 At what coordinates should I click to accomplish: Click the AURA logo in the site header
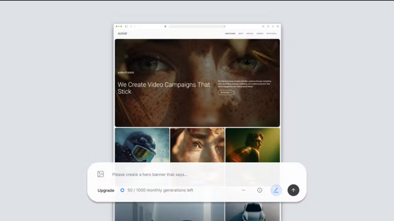123,34
